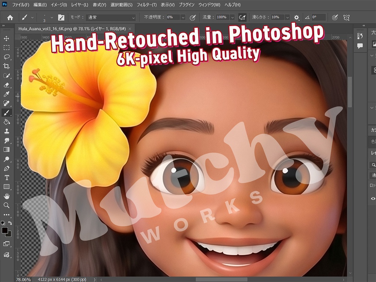Collapse right panels with double arrows
The width and height of the screenshot is (376, 282).
click(364, 25)
